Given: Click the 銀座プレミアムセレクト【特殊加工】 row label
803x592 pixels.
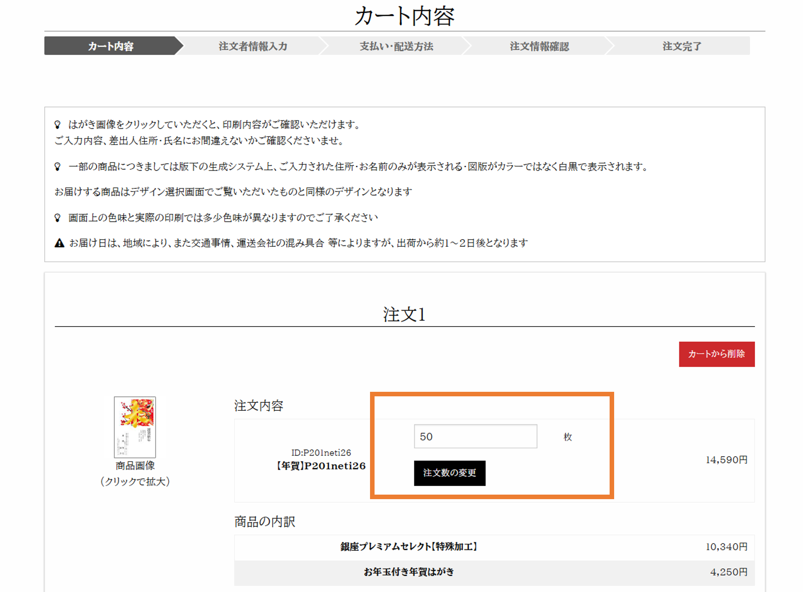Looking at the screenshot, I should (x=409, y=547).
